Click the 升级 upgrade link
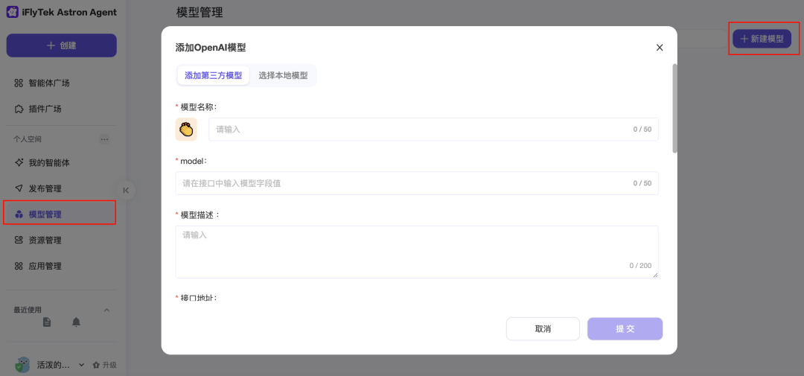 coord(105,365)
